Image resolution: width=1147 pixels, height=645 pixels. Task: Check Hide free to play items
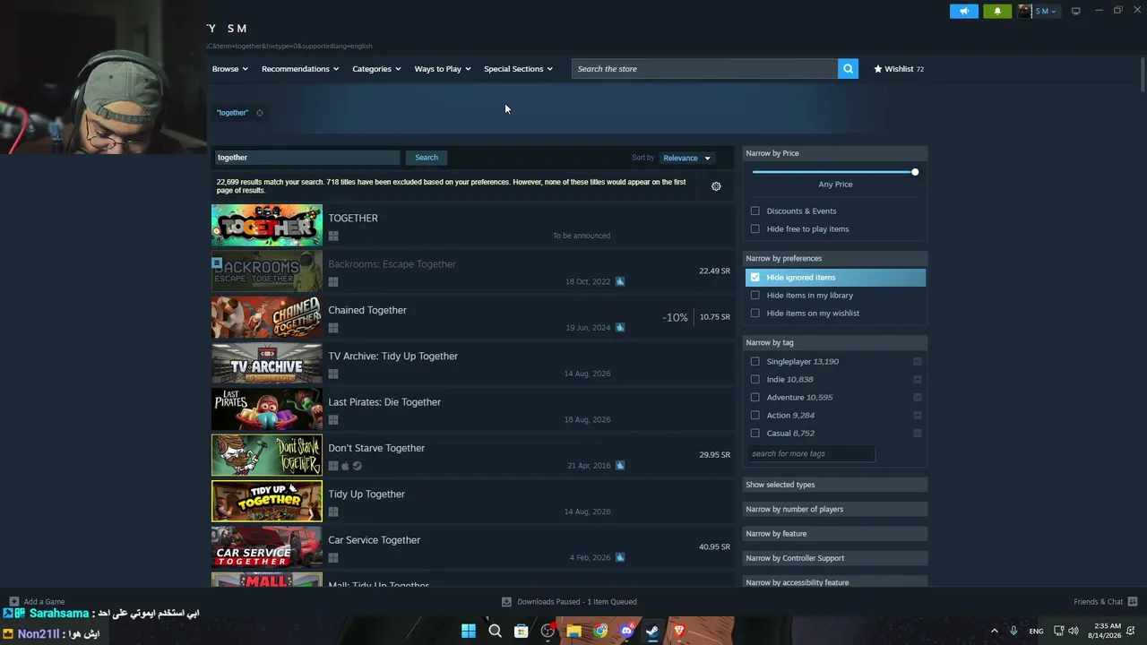pyautogui.click(x=755, y=229)
